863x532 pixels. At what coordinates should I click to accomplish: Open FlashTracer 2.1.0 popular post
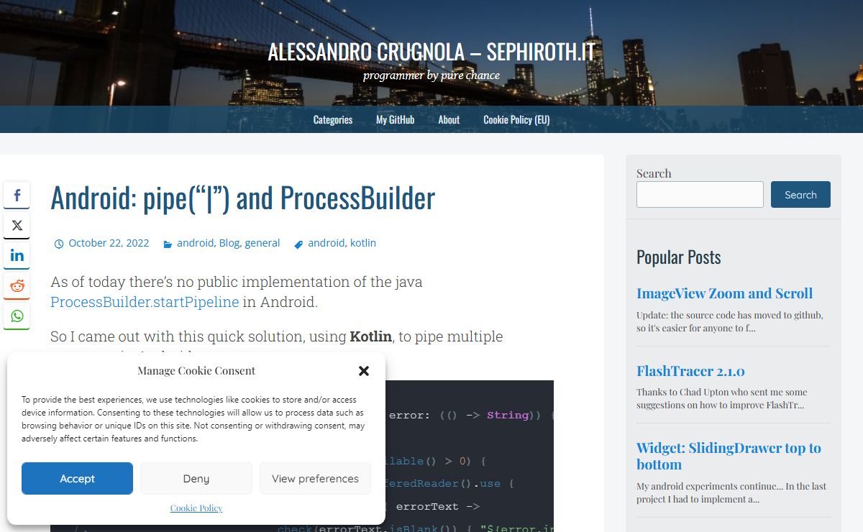[x=690, y=371]
